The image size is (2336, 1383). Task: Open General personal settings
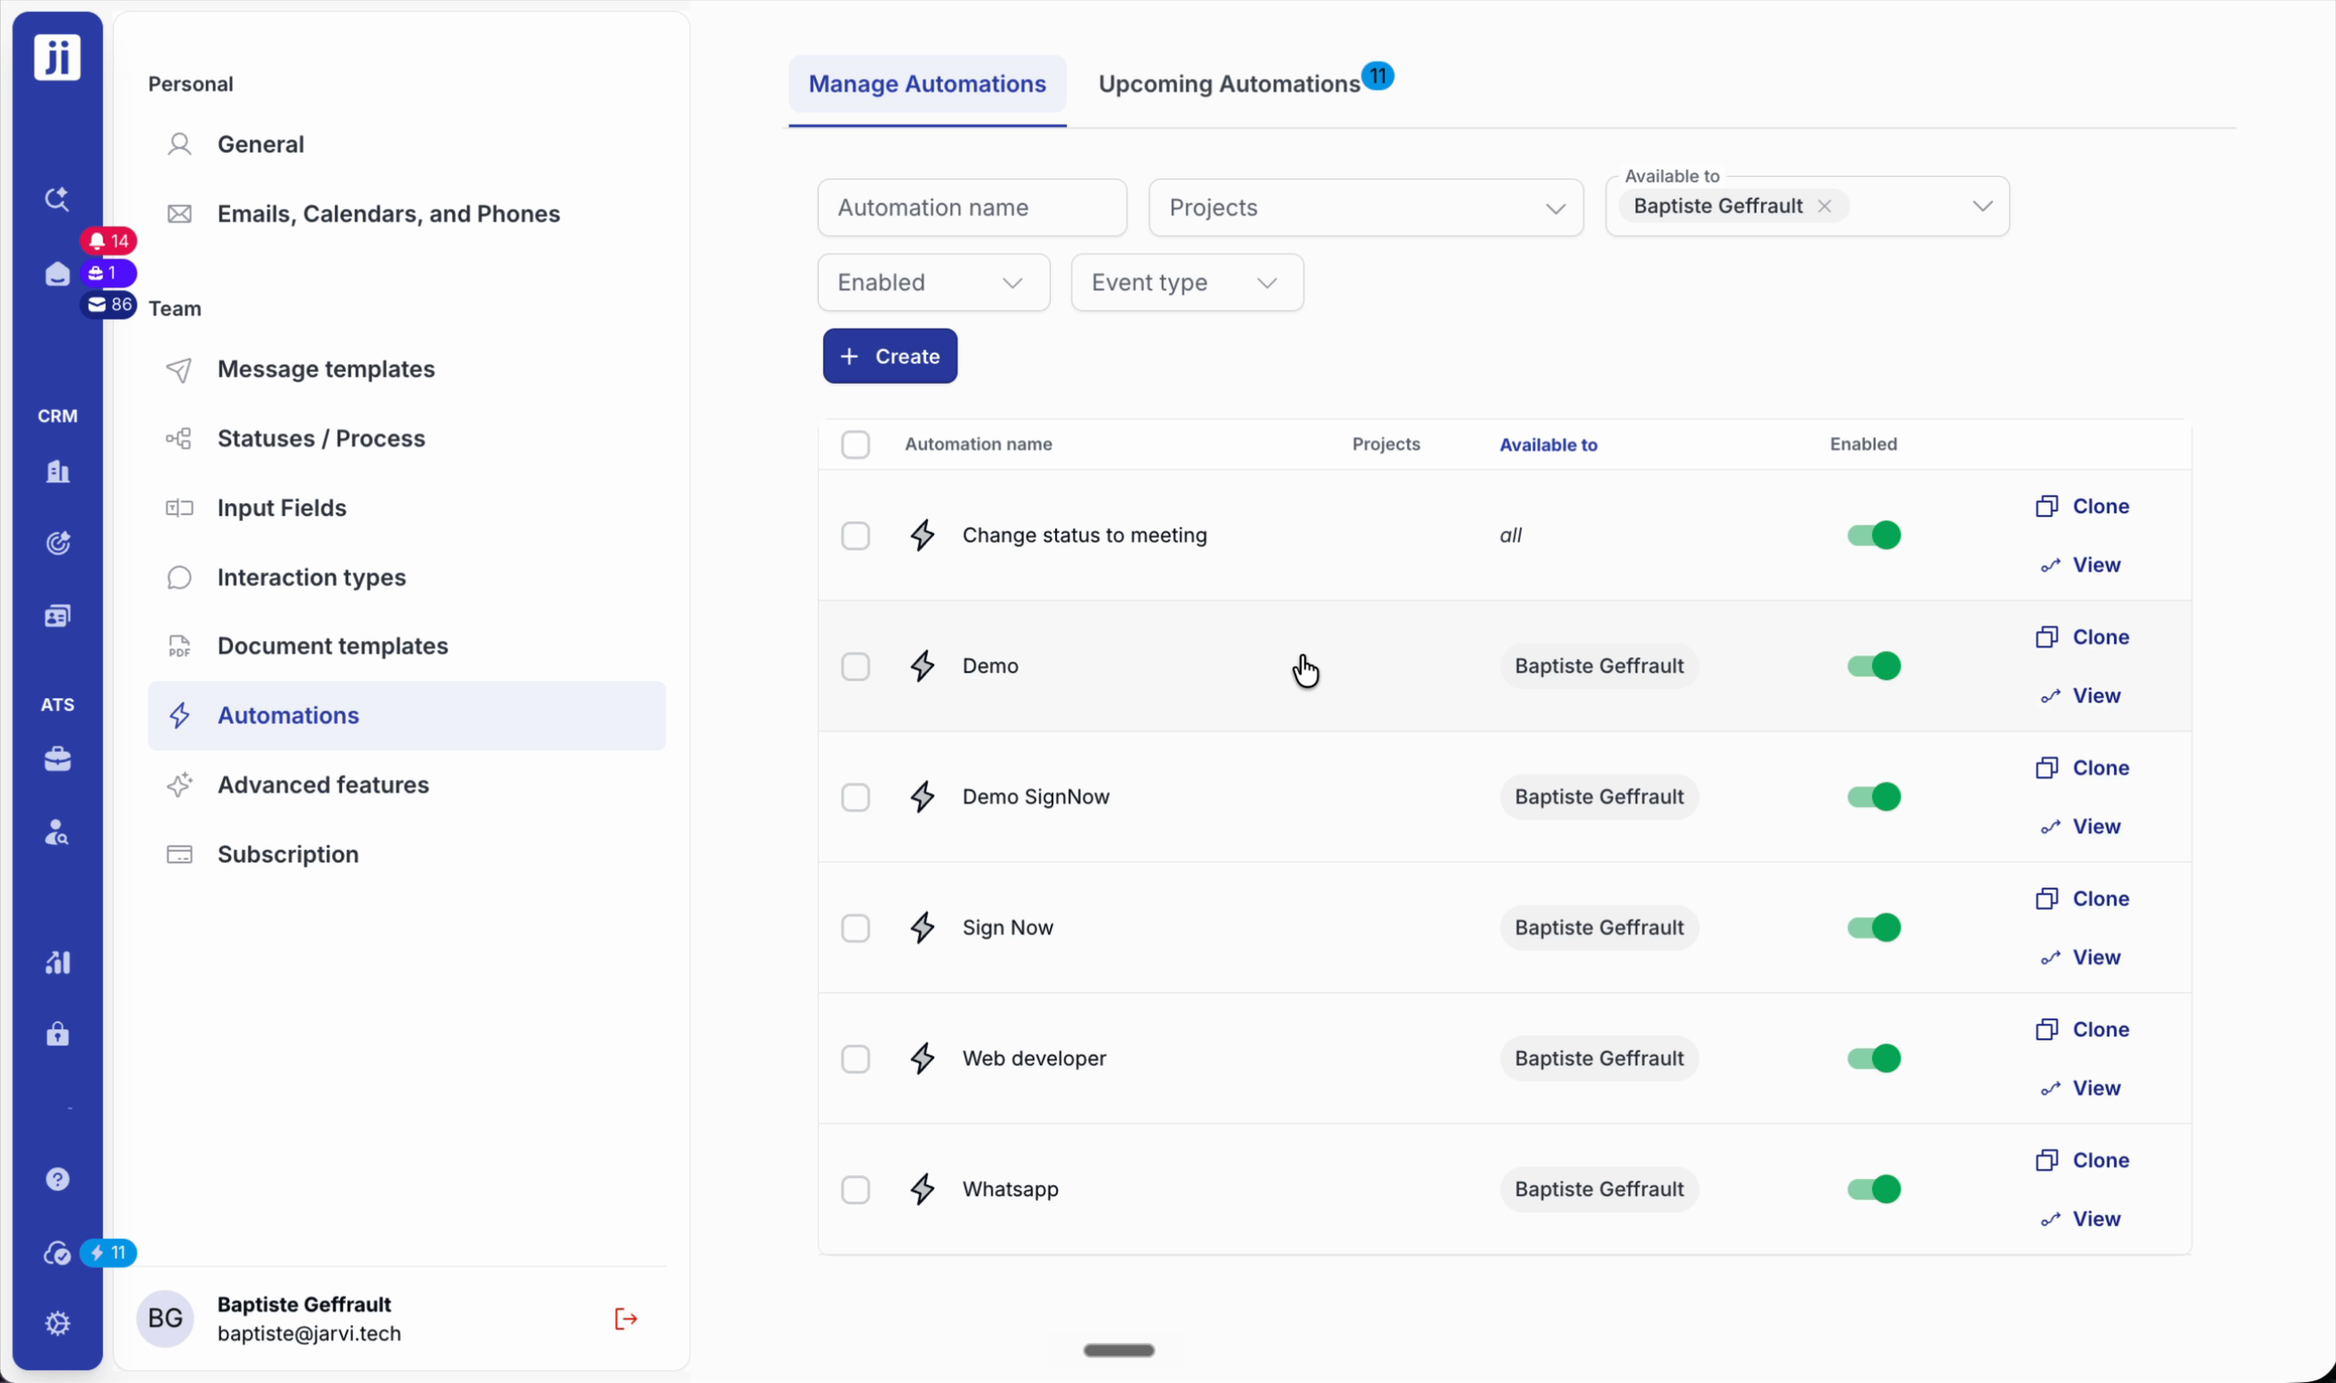(407, 144)
